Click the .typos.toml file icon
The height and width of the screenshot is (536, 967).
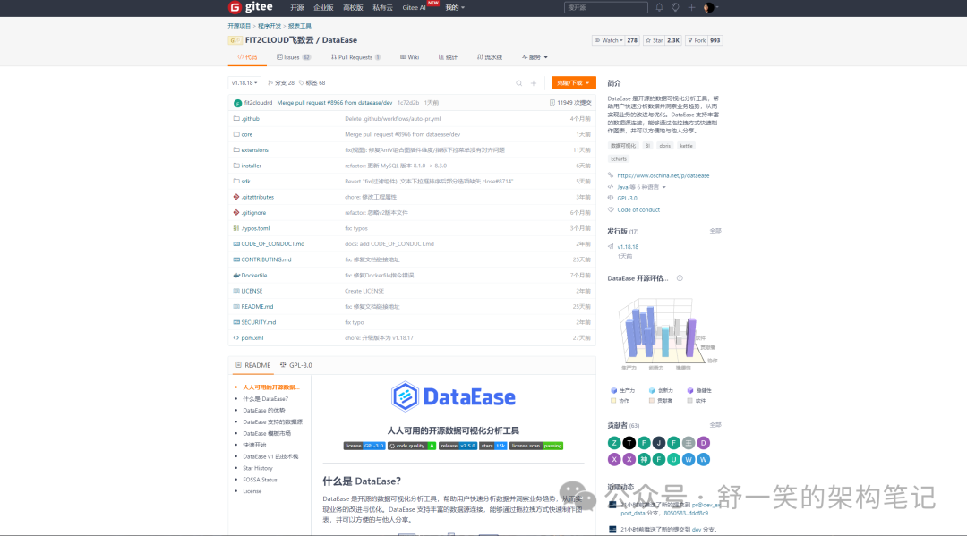pyautogui.click(x=236, y=228)
